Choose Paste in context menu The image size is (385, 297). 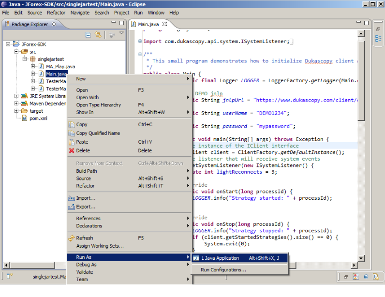point(129,142)
